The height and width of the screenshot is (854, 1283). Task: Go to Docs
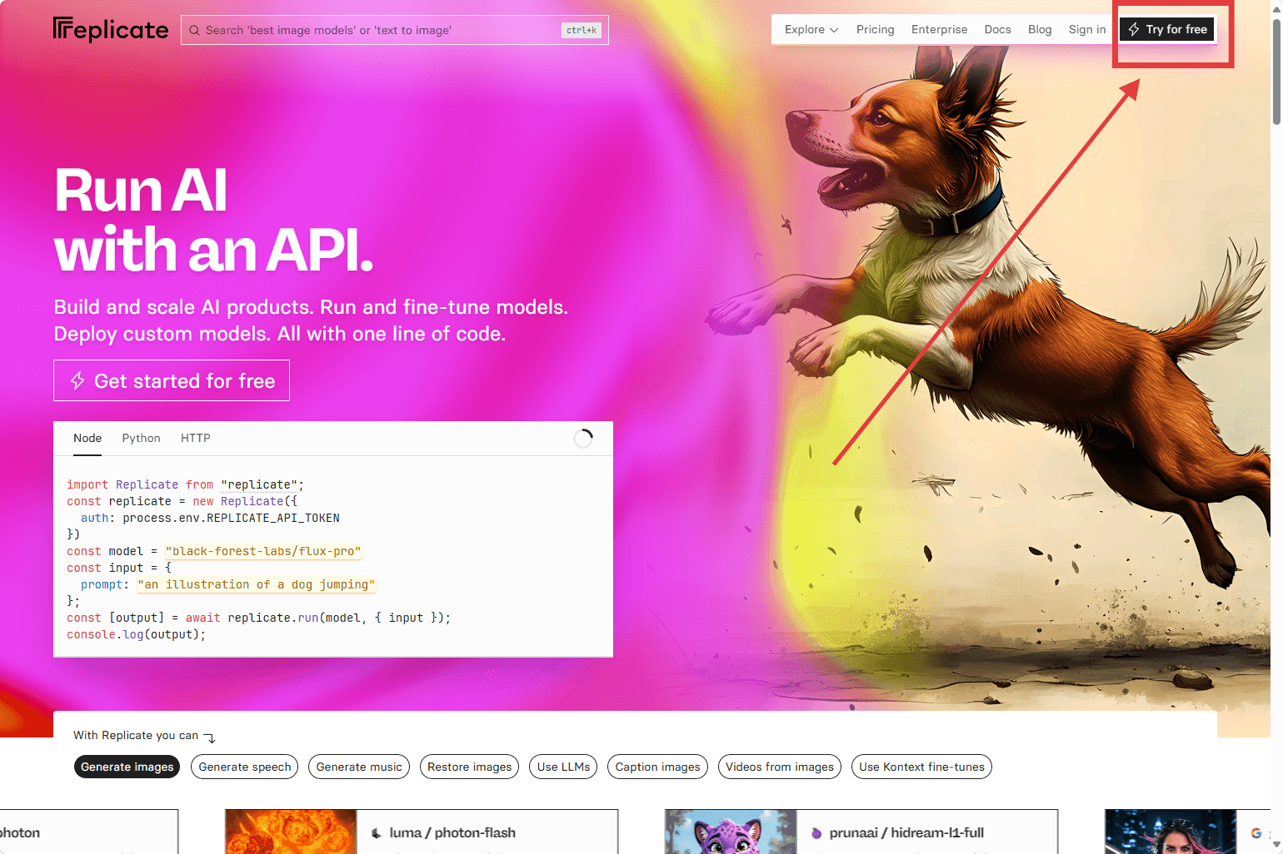tap(998, 29)
